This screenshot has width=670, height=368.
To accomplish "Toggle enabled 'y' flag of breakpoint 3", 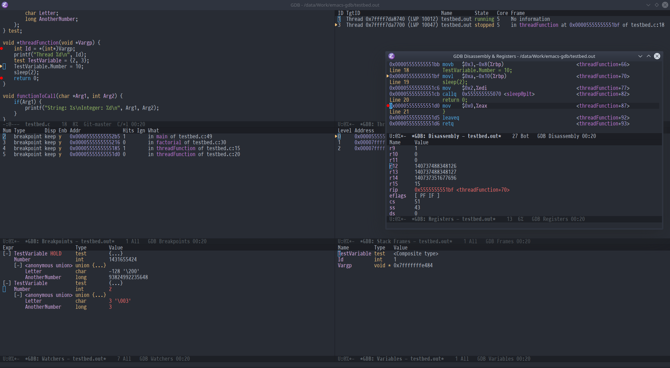I will coord(60,143).
